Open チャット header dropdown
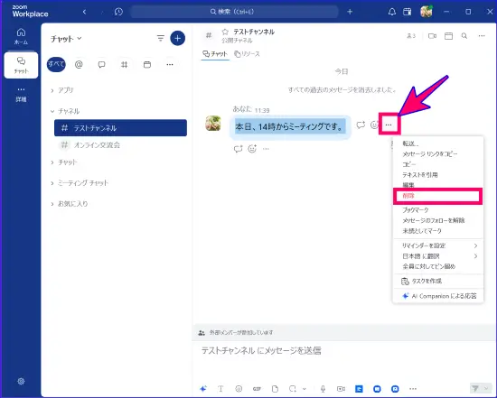The height and width of the screenshot is (398, 497). point(66,39)
